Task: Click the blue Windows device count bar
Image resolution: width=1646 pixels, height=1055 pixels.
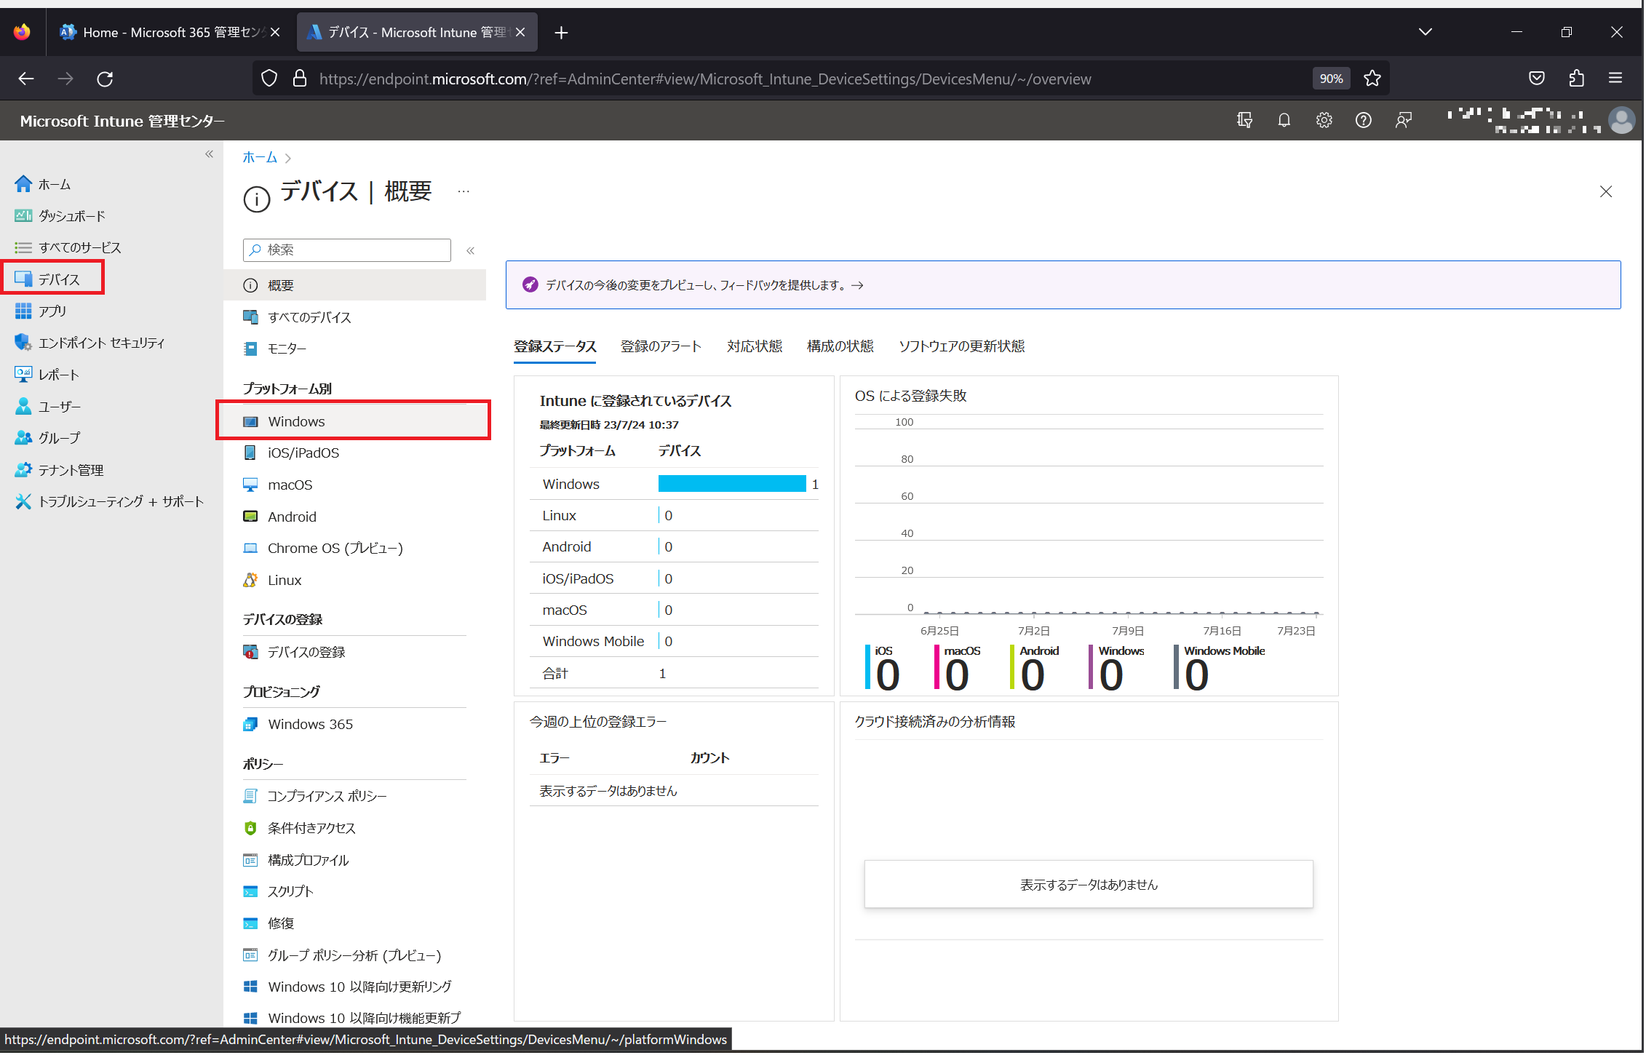Action: coord(733,485)
